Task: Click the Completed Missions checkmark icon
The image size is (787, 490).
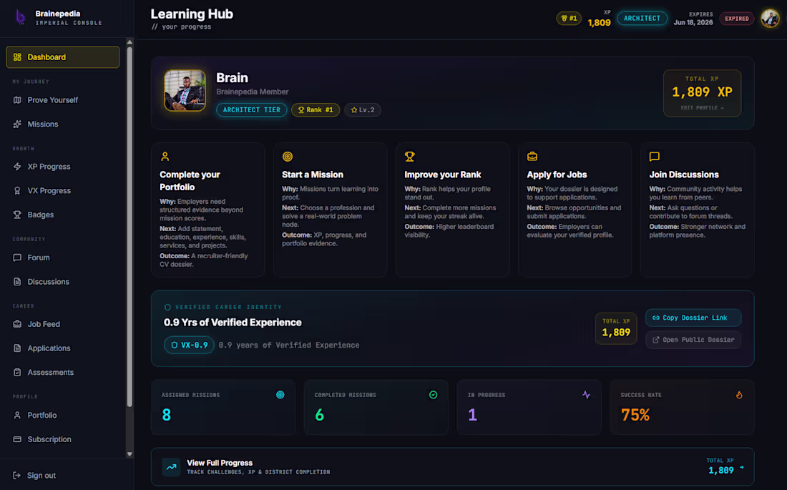Action: tap(433, 395)
